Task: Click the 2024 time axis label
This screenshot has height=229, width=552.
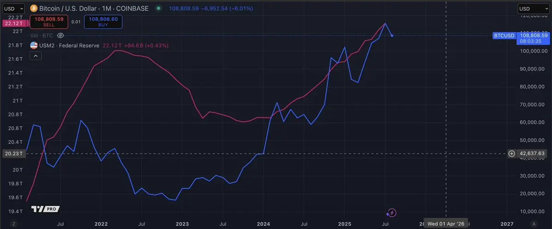Action: pos(263,224)
